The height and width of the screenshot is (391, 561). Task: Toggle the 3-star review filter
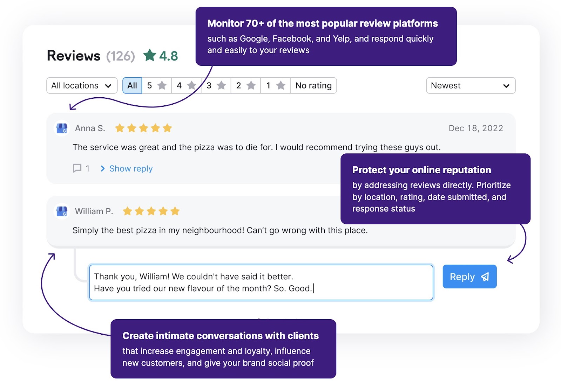[x=215, y=85]
